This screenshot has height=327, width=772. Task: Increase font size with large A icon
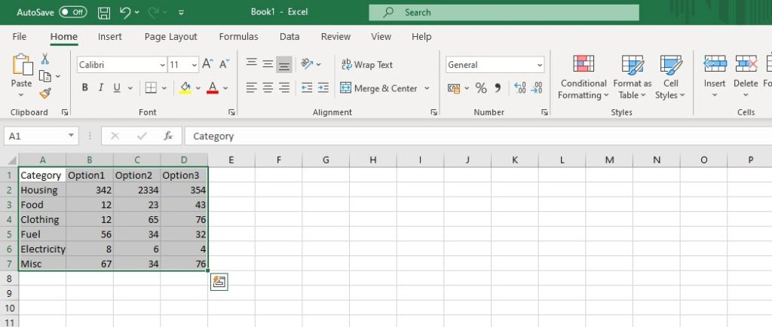click(207, 64)
